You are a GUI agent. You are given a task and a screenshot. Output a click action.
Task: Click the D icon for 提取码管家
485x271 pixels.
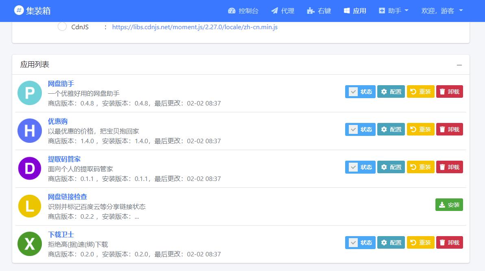tap(29, 168)
